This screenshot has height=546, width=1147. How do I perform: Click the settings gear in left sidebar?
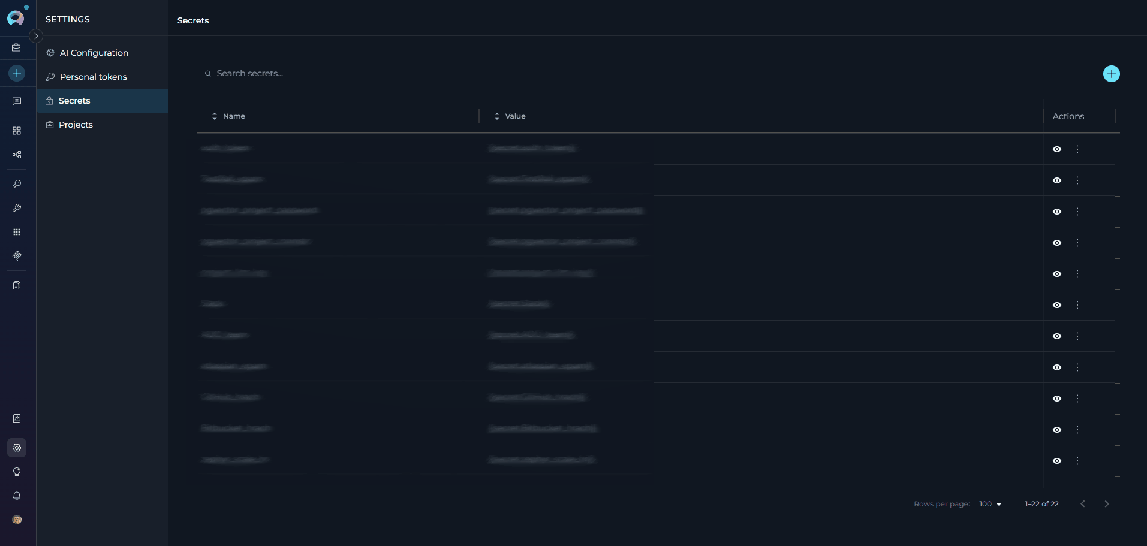[x=17, y=448]
